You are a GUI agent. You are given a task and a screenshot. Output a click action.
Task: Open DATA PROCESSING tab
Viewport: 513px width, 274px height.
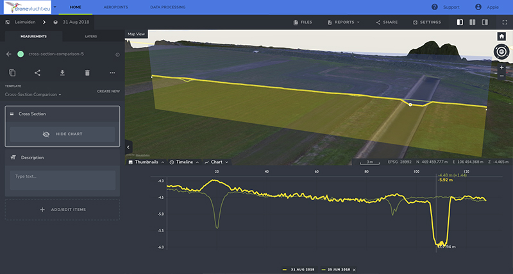click(168, 7)
